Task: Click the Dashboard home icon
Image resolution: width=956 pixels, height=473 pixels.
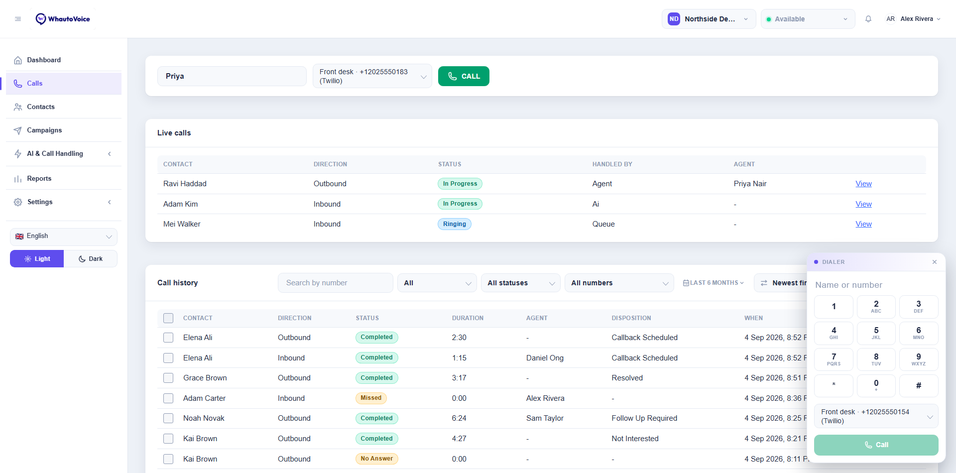Action: tap(18, 60)
